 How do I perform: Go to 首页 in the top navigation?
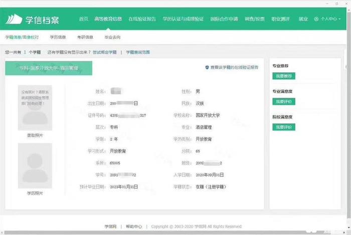[84, 18]
